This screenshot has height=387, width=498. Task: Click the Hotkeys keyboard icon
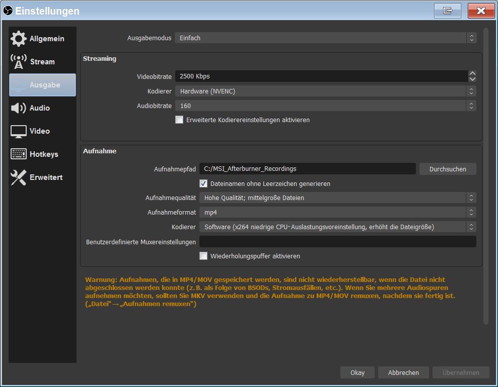coord(19,154)
